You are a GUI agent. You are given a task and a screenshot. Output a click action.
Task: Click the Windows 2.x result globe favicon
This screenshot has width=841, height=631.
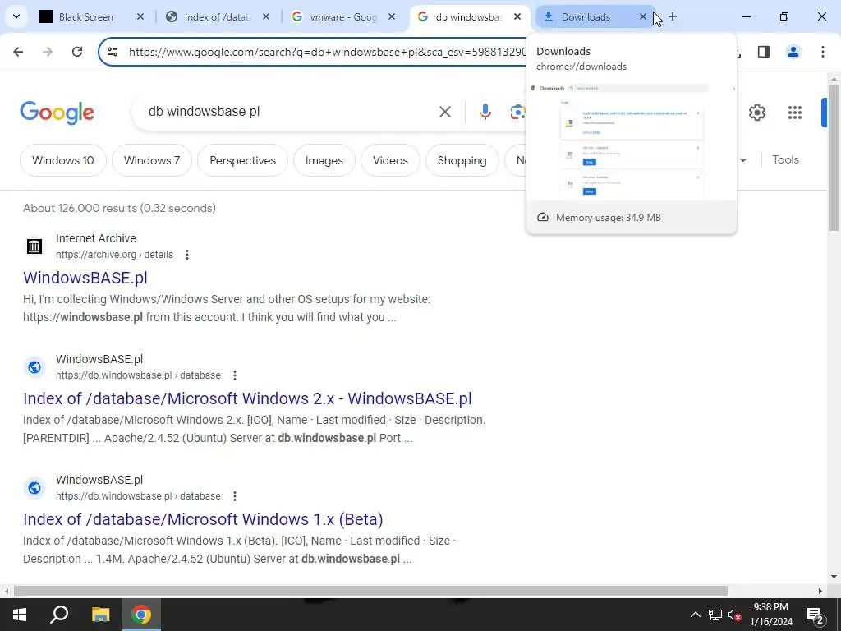pos(34,367)
